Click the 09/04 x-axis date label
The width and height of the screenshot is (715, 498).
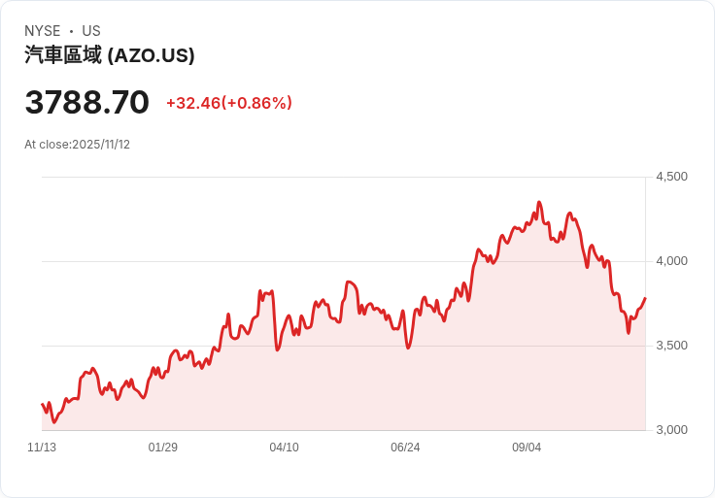click(x=527, y=448)
